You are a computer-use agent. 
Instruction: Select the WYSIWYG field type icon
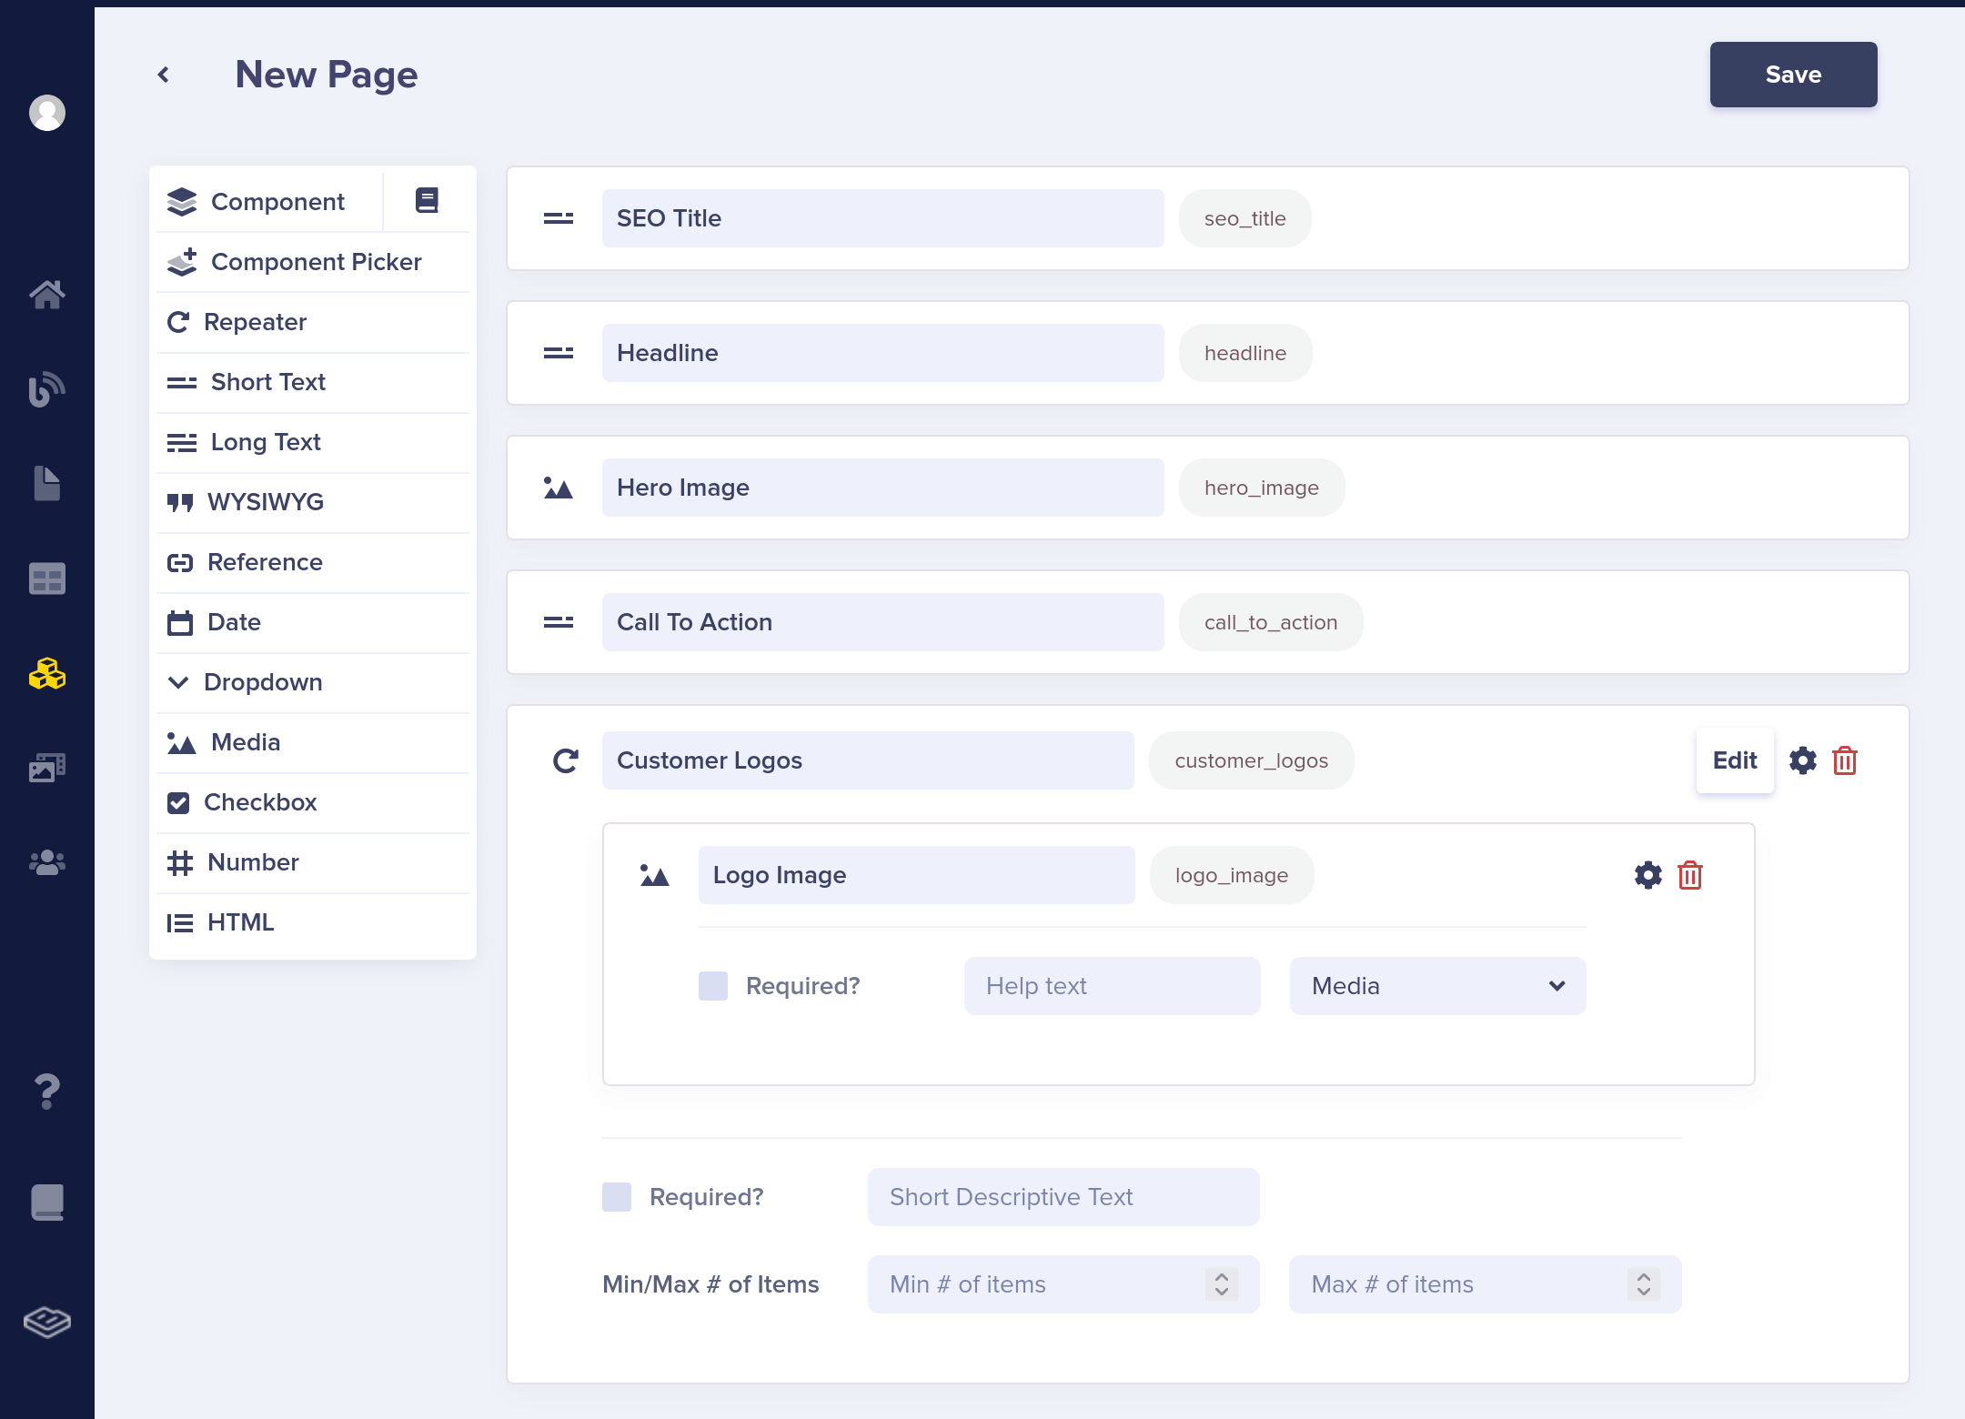click(x=182, y=500)
